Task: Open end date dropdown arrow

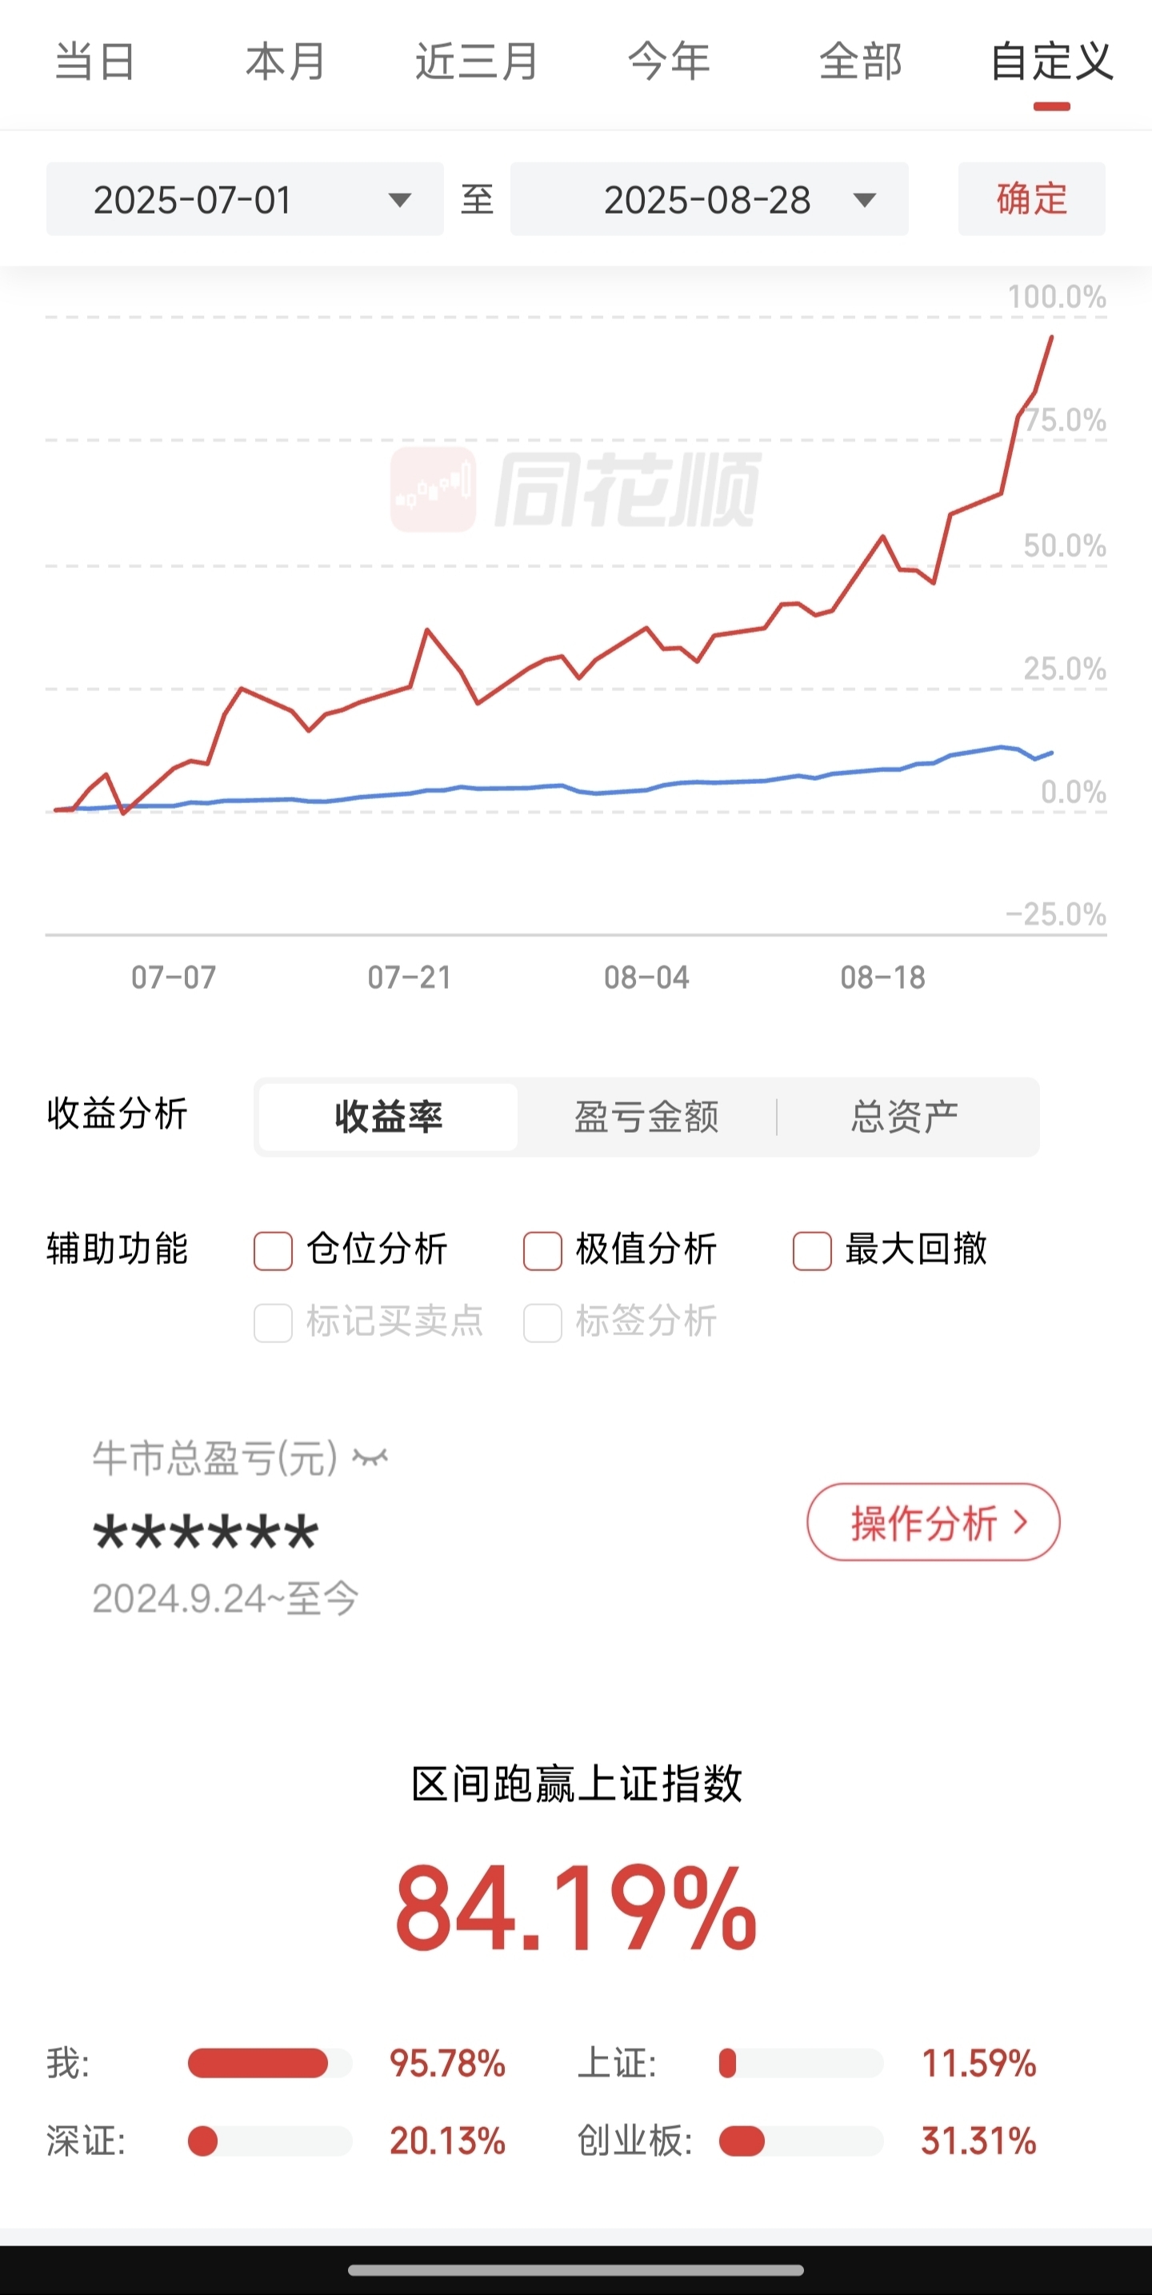Action: (x=864, y=199)
